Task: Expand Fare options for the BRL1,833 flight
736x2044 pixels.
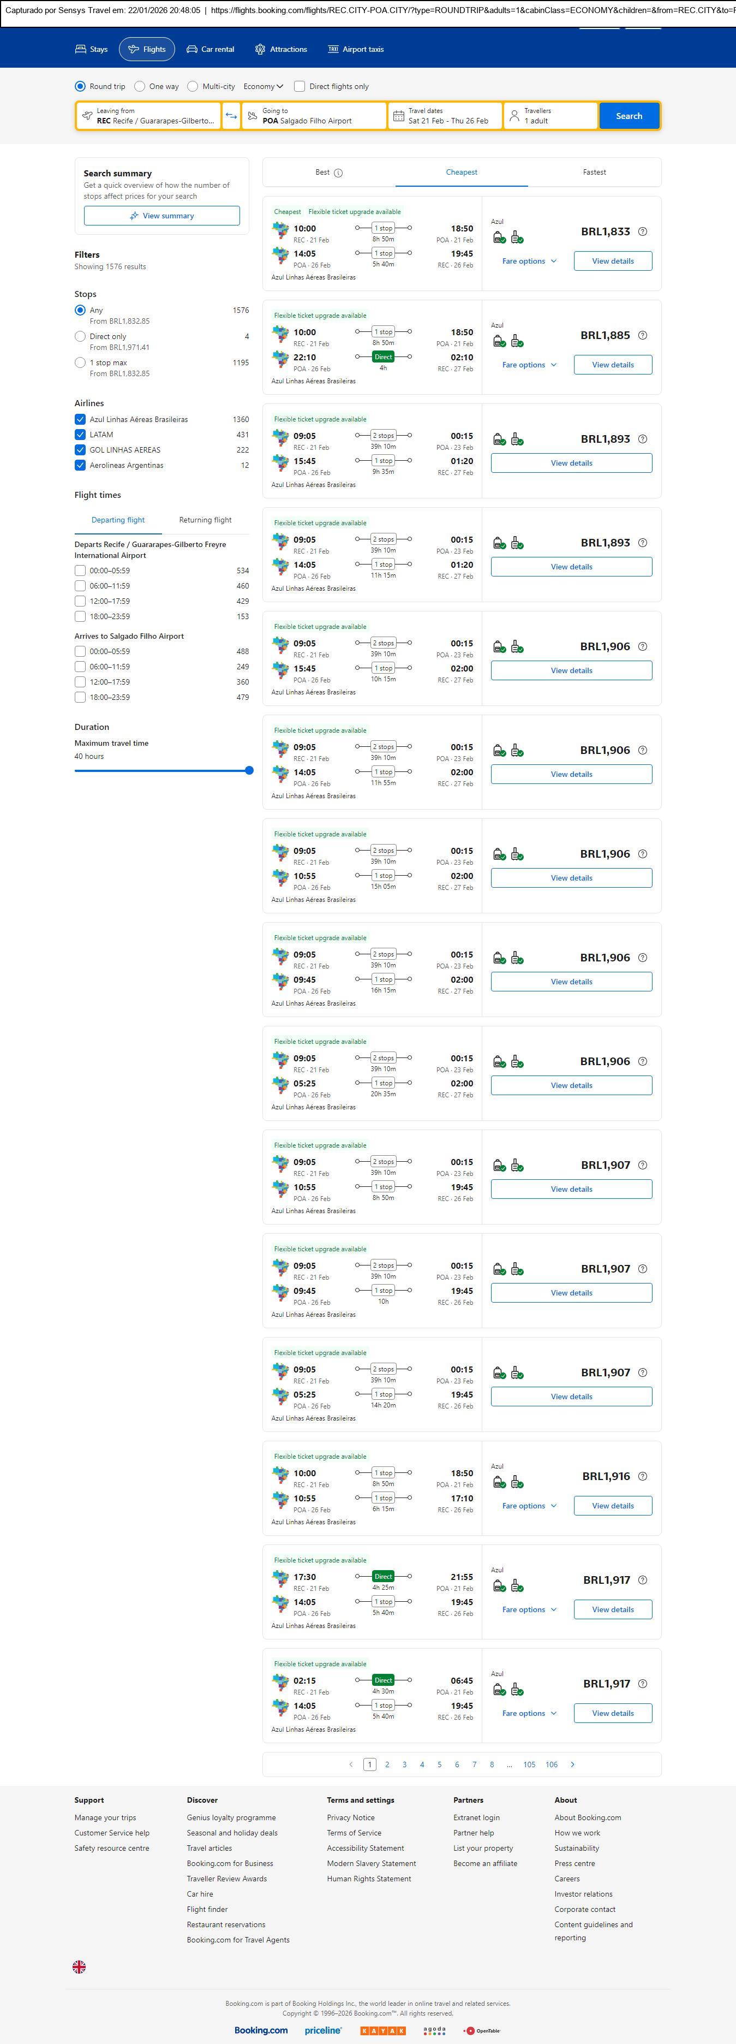Action: [529, 261]
